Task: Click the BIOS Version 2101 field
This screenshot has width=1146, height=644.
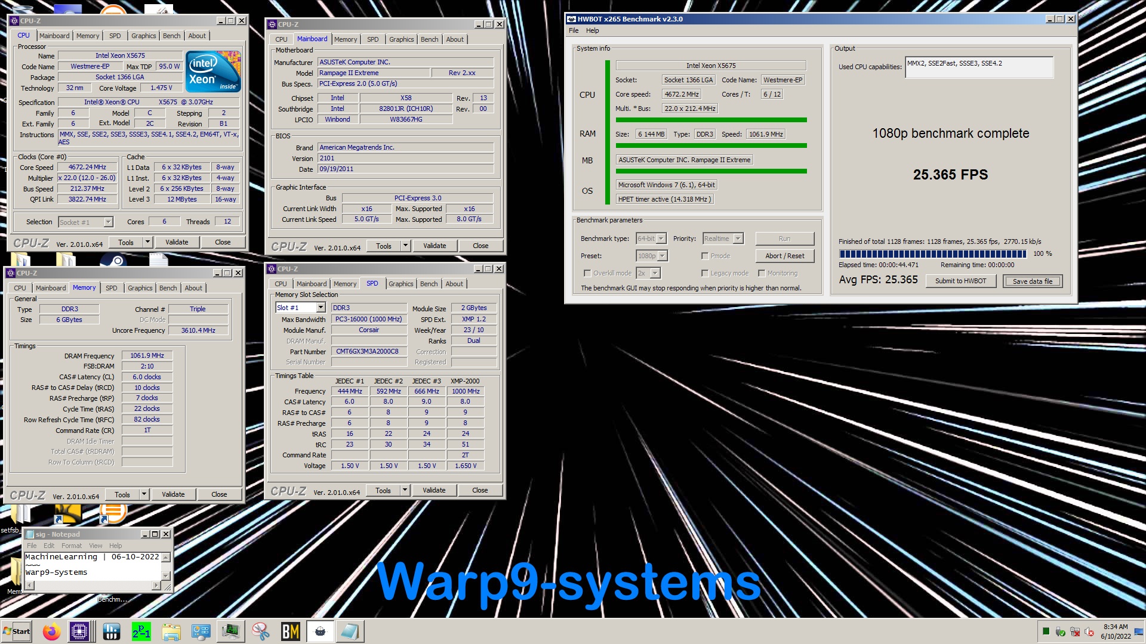Action: point(405,159)
